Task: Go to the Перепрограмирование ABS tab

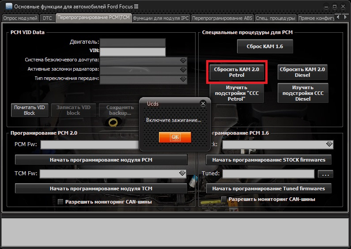Action: (x=222, y=18)
